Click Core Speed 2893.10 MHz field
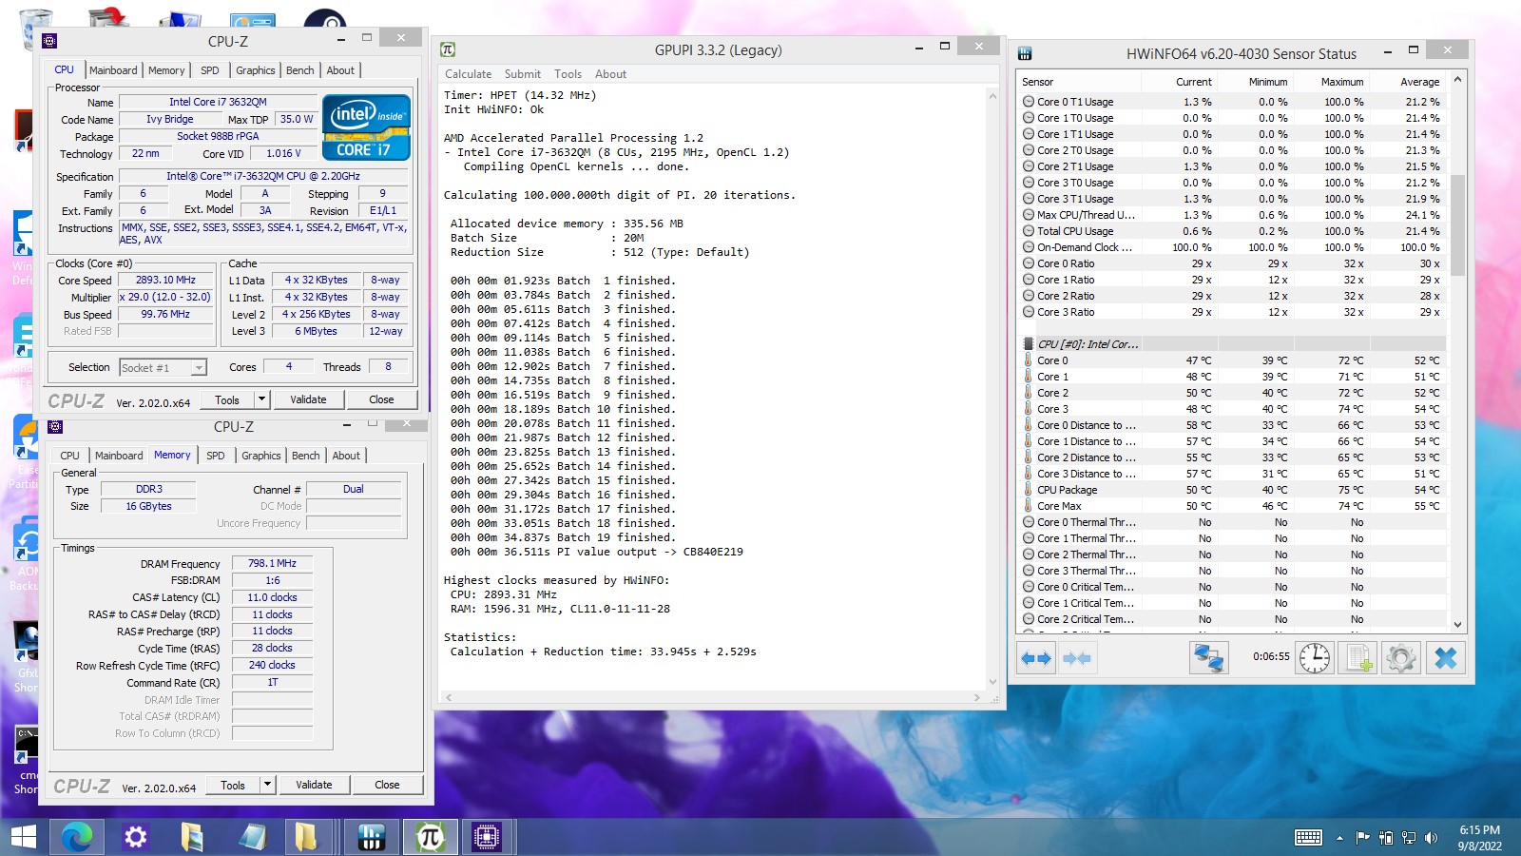Image resolution: width=1521 pixels, height=856 pixels. pyautogui.click(x=165, y=281)
